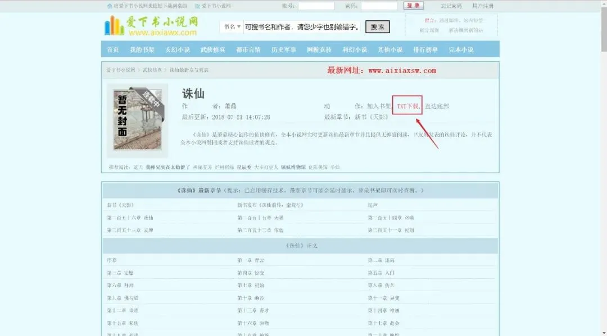Viewport: 607px width, 336px height.
Task: Open the 用户注册 user registration link
Action: click(x=483, y=6)
